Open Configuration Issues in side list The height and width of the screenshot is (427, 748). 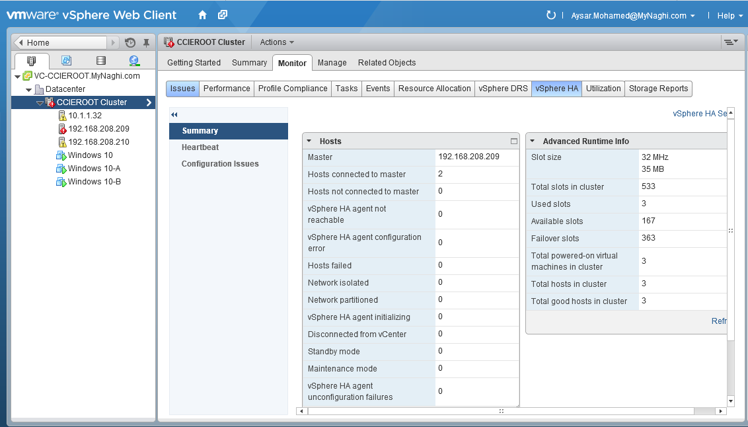coord(220,164)
